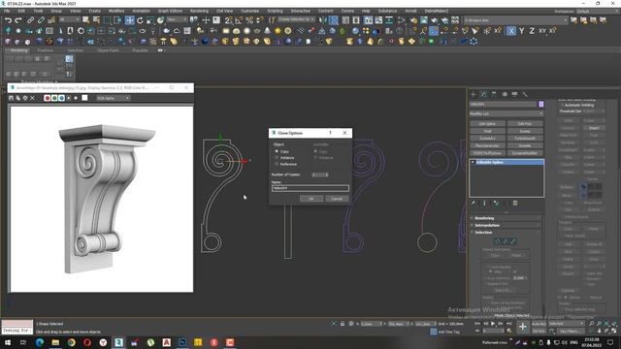
Task: Click the Edit Spline modifier button
Action: pyautogui.click(x=487, y=124)
